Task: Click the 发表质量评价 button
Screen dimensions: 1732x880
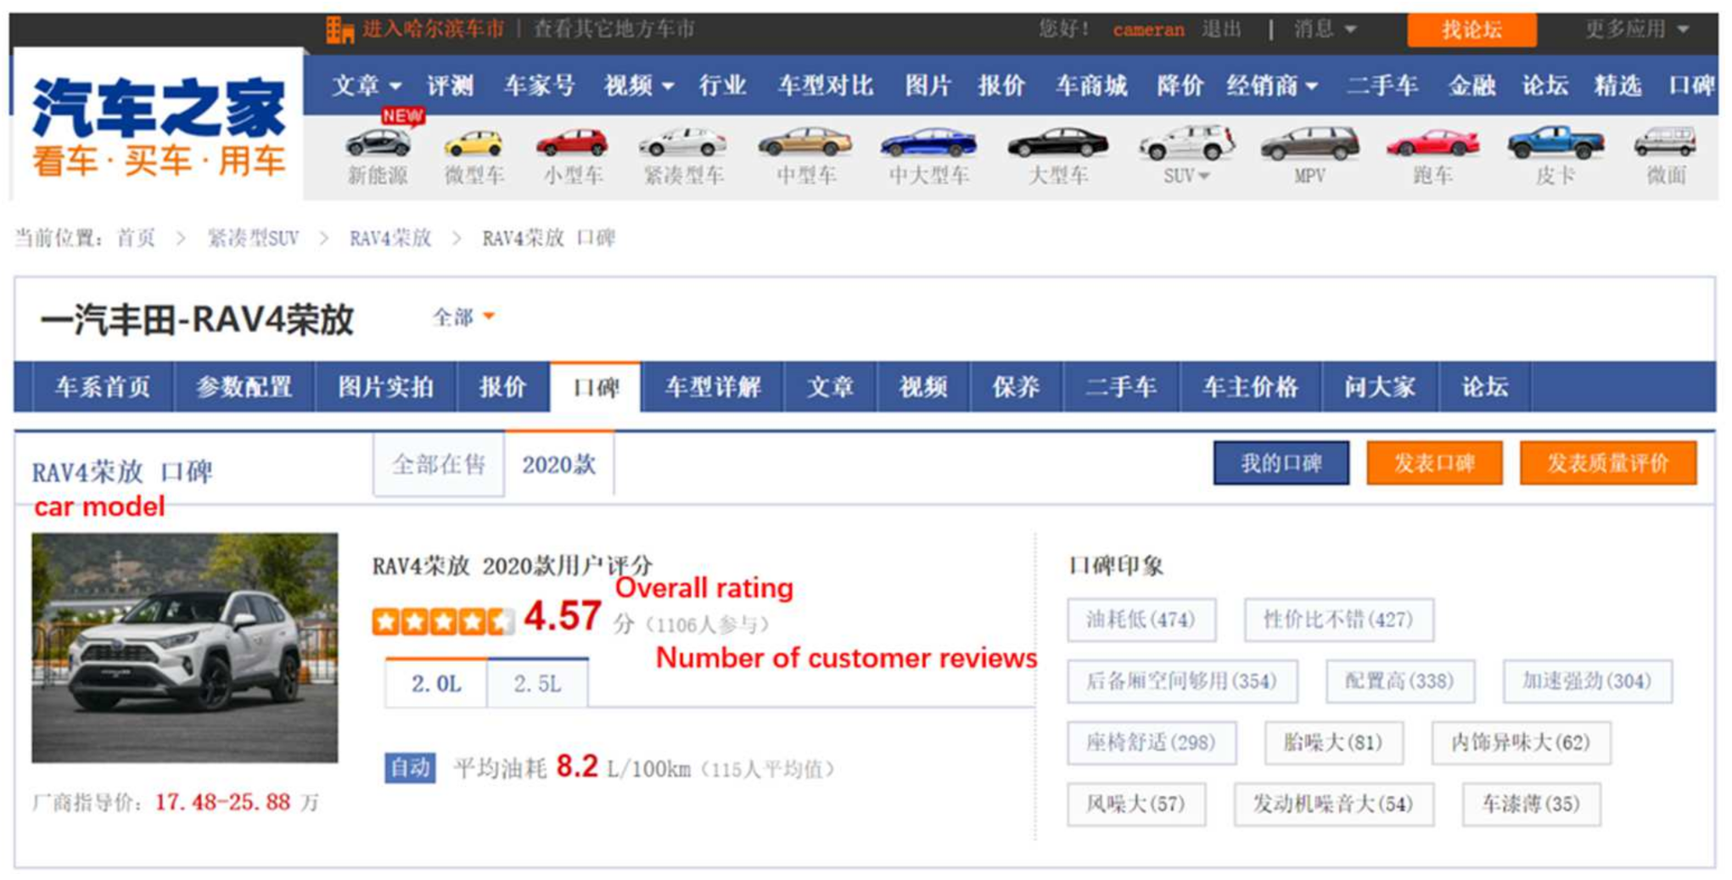Action: [x=1608, y=463]
